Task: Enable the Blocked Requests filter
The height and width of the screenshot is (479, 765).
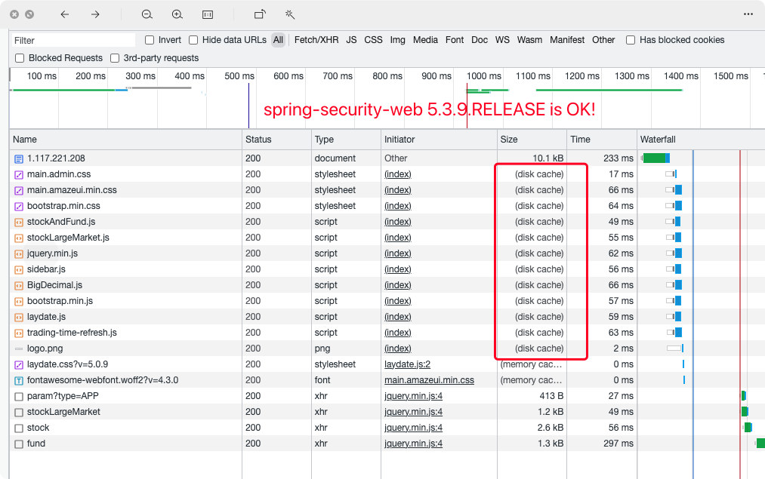Action: (18, 57)
